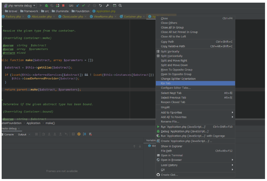Screen dimensions: 267x181
Task: Expand the Local History submenu
Action: [x=195, y=165]
